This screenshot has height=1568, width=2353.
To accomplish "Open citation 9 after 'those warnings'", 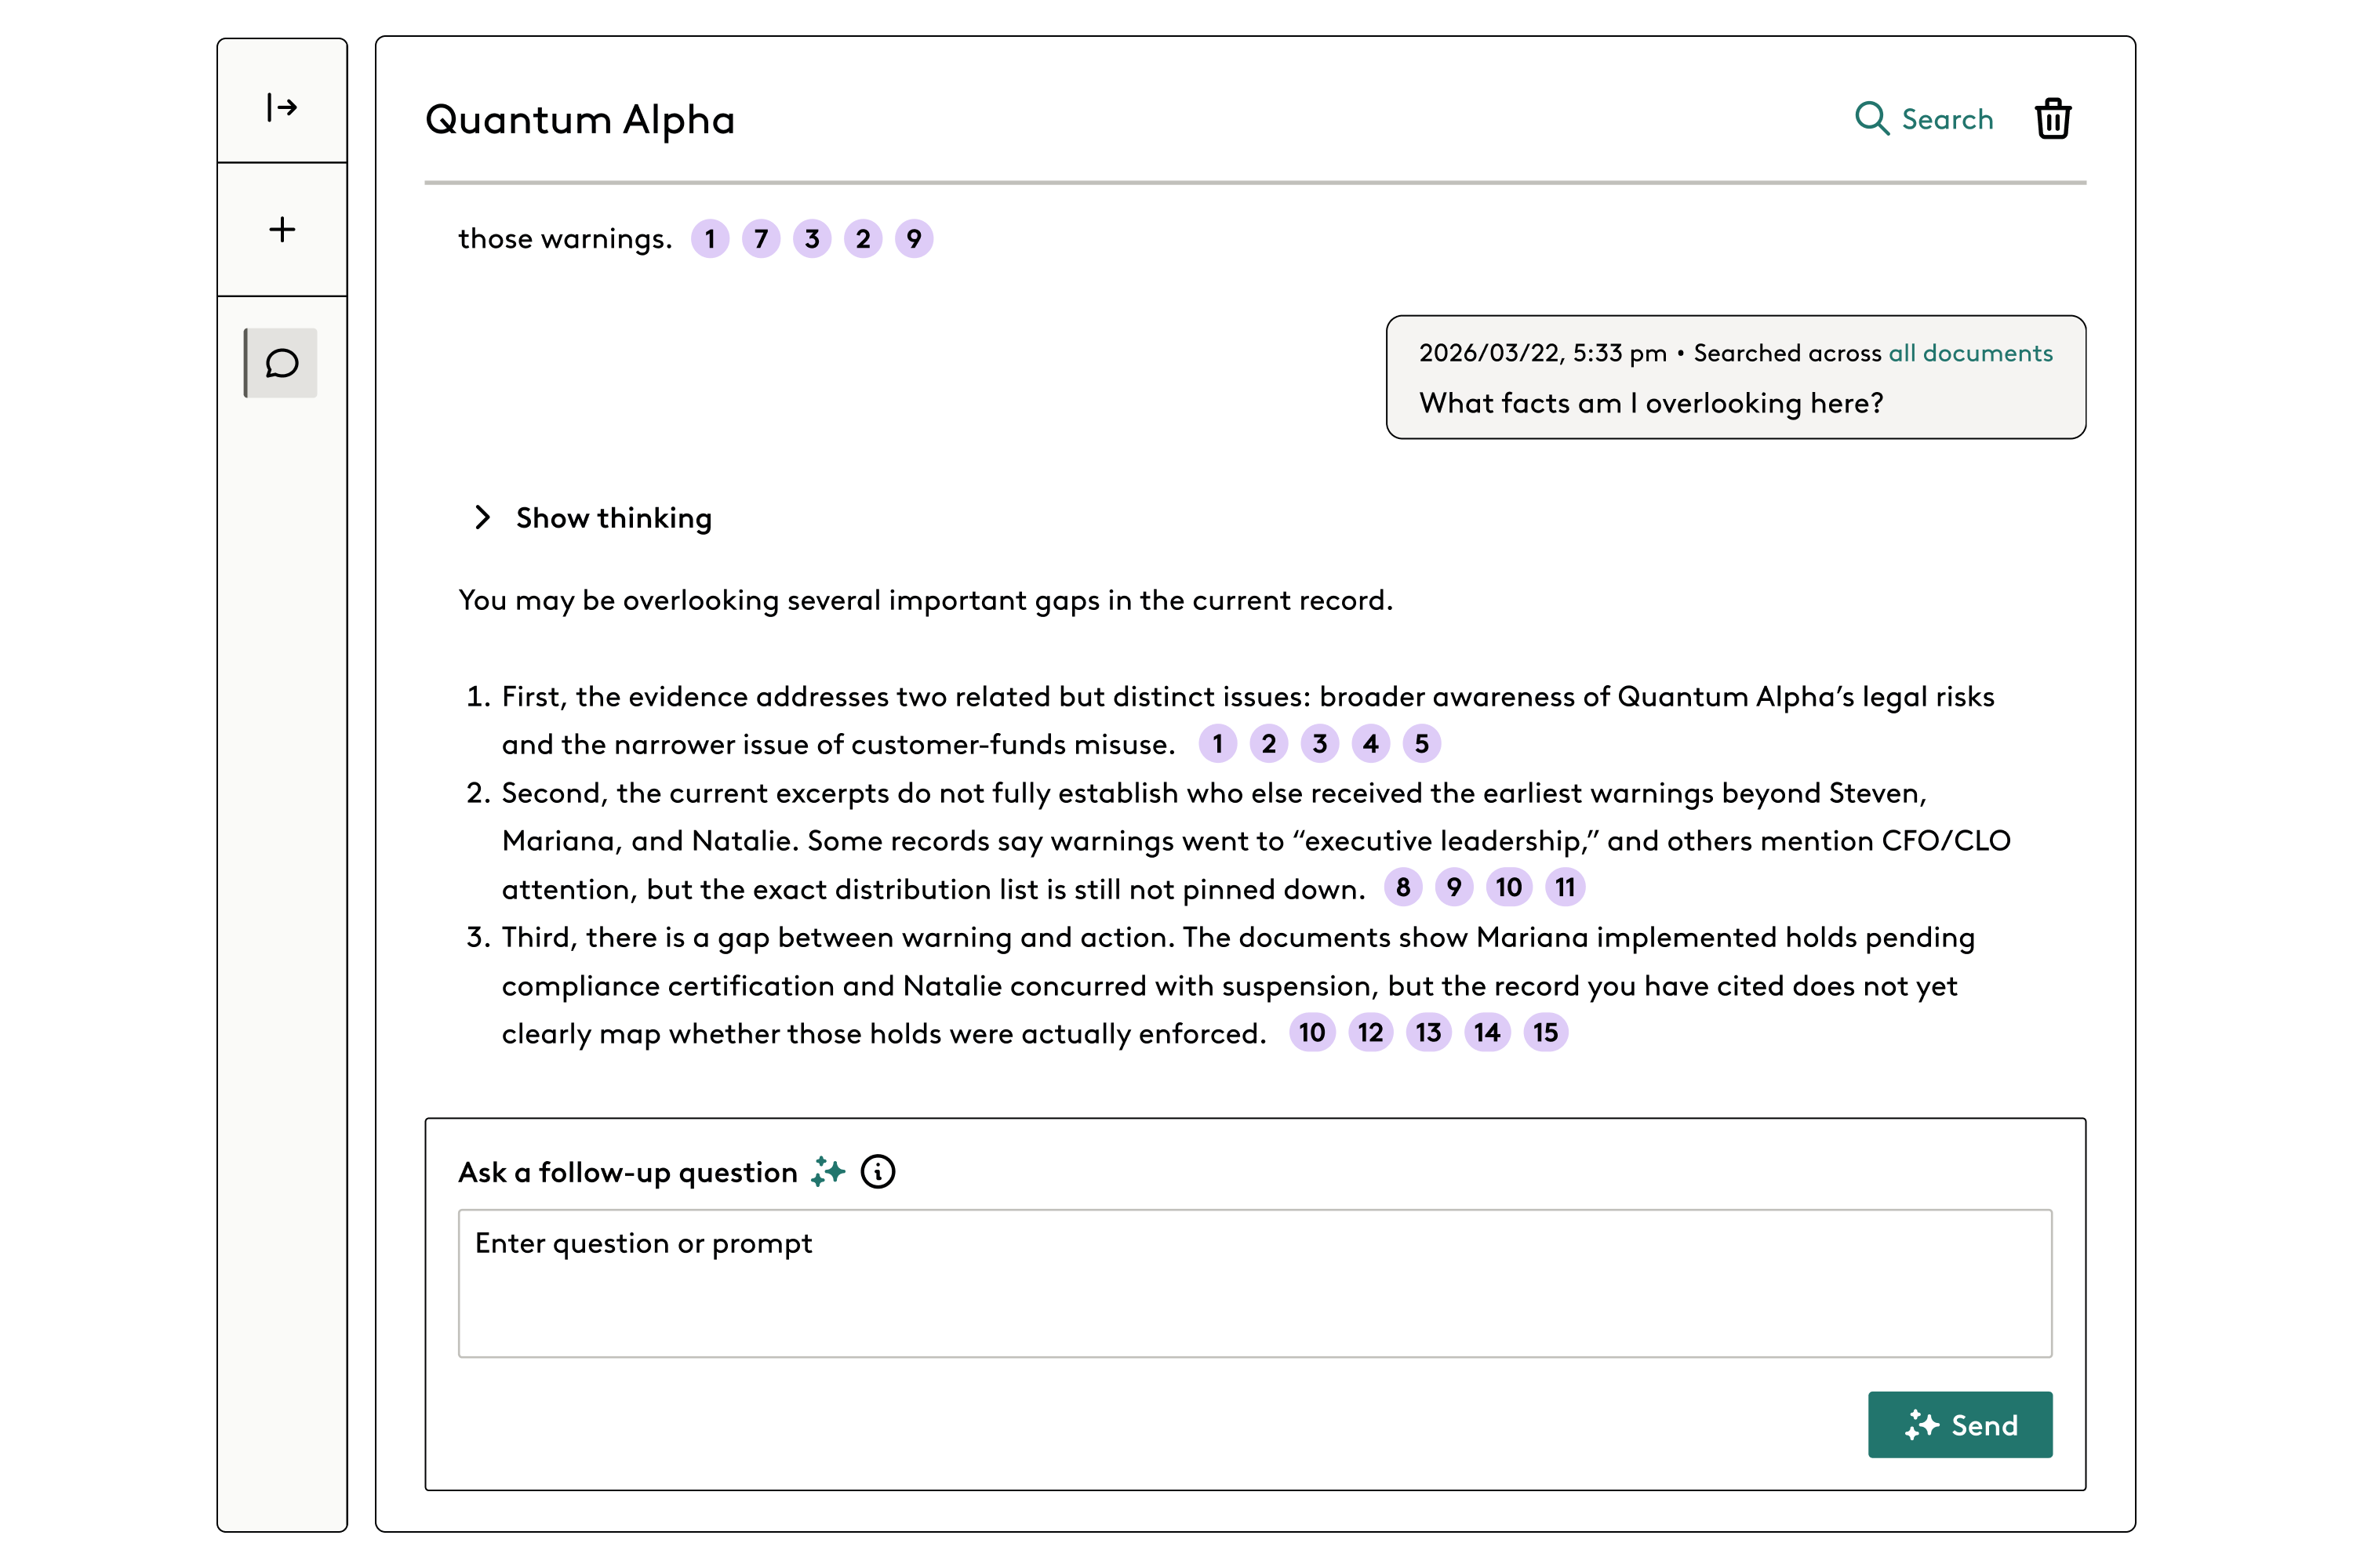I will 915,239.
